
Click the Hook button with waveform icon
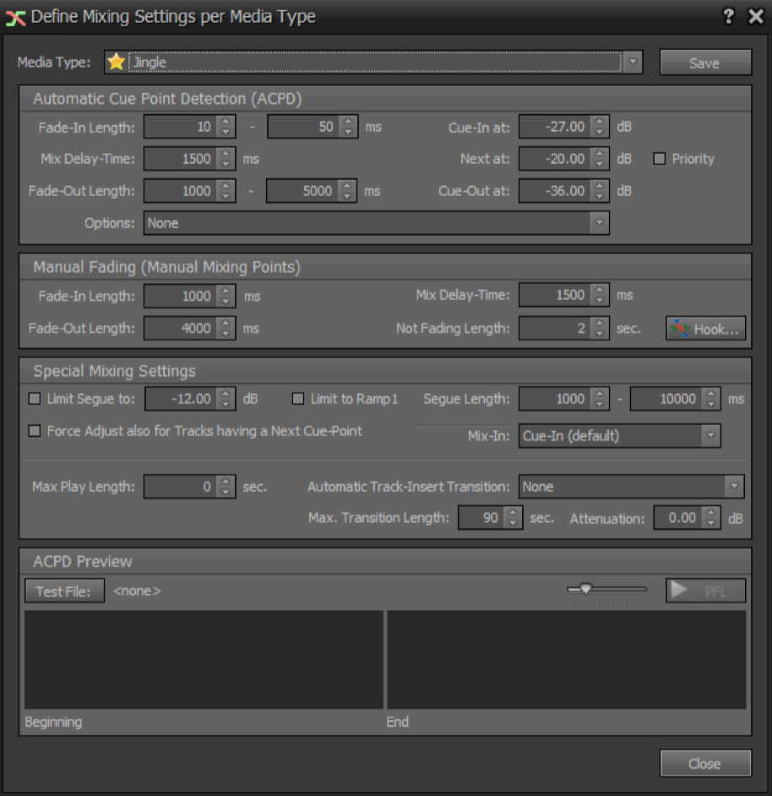tap(706, 329)
